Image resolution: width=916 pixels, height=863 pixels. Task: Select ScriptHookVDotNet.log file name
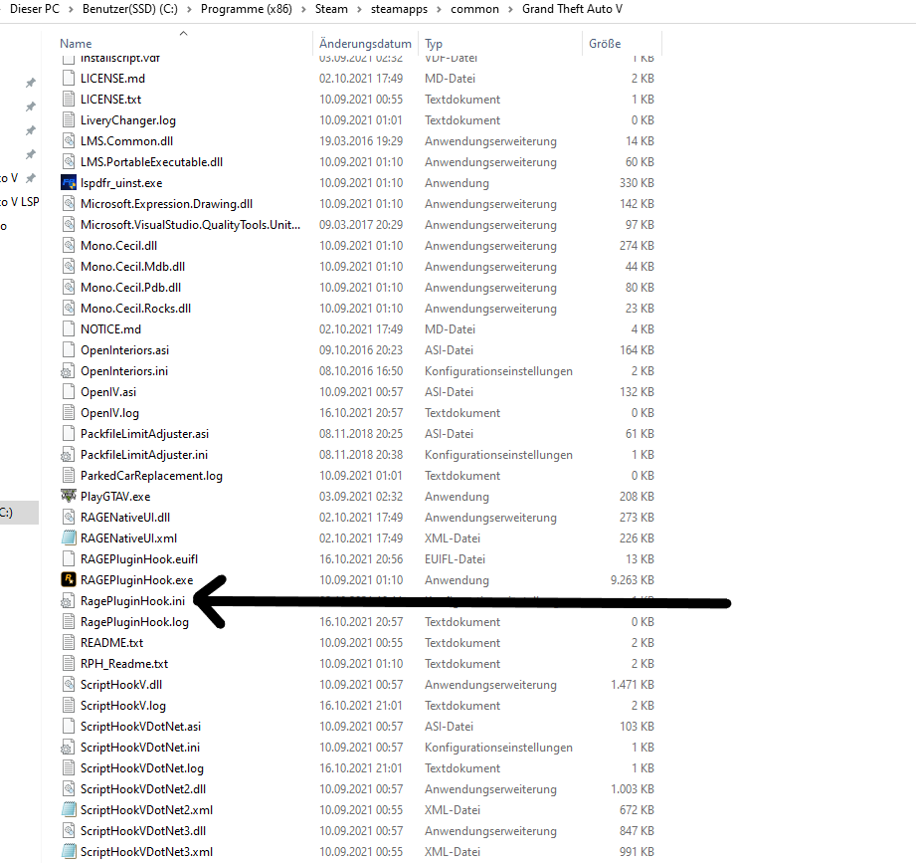pos(142,768)
